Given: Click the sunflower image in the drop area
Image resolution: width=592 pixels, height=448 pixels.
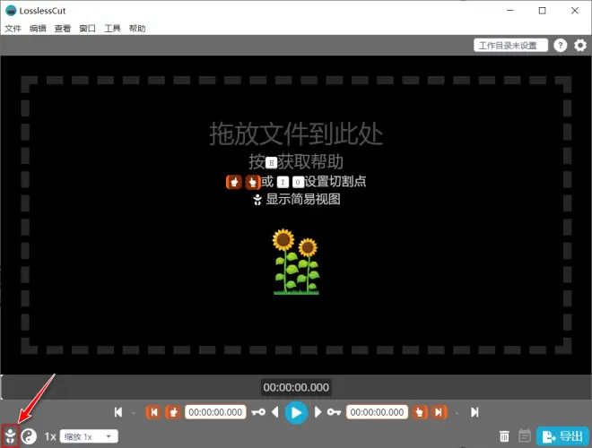Looking at the screenshot, I should pos(296,262).
